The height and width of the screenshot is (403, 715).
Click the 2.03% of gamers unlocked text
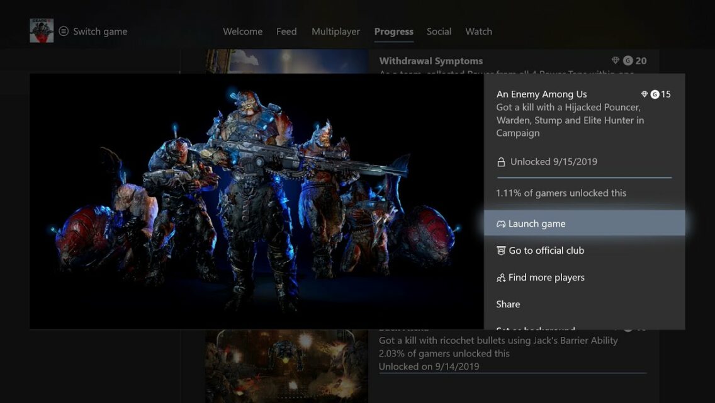444,354
